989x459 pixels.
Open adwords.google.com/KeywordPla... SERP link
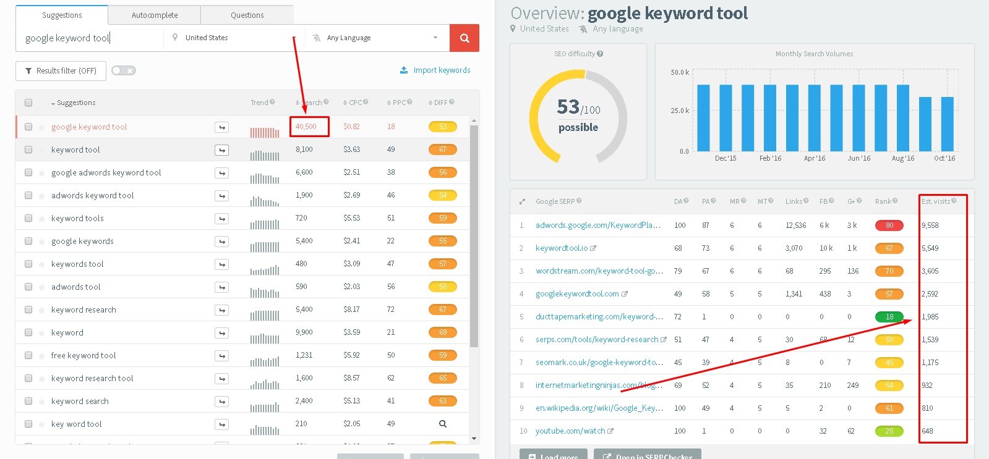[598, 225]
